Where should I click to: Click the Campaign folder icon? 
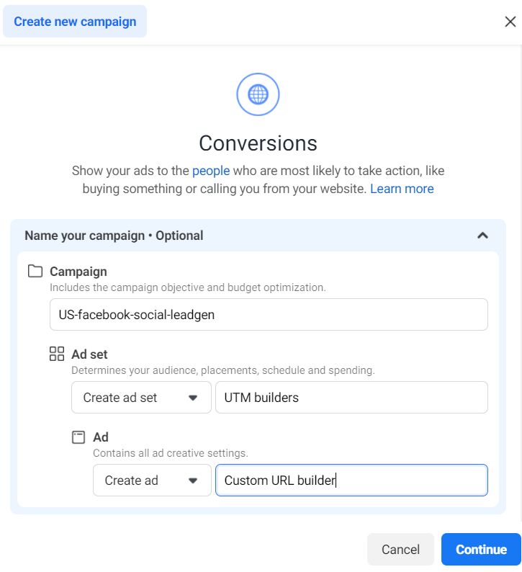[35, 272]
